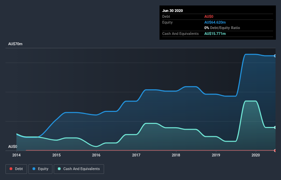Click the red AU$0 debt value
This screenshot has width=281, height=180.
pos(209,16)
